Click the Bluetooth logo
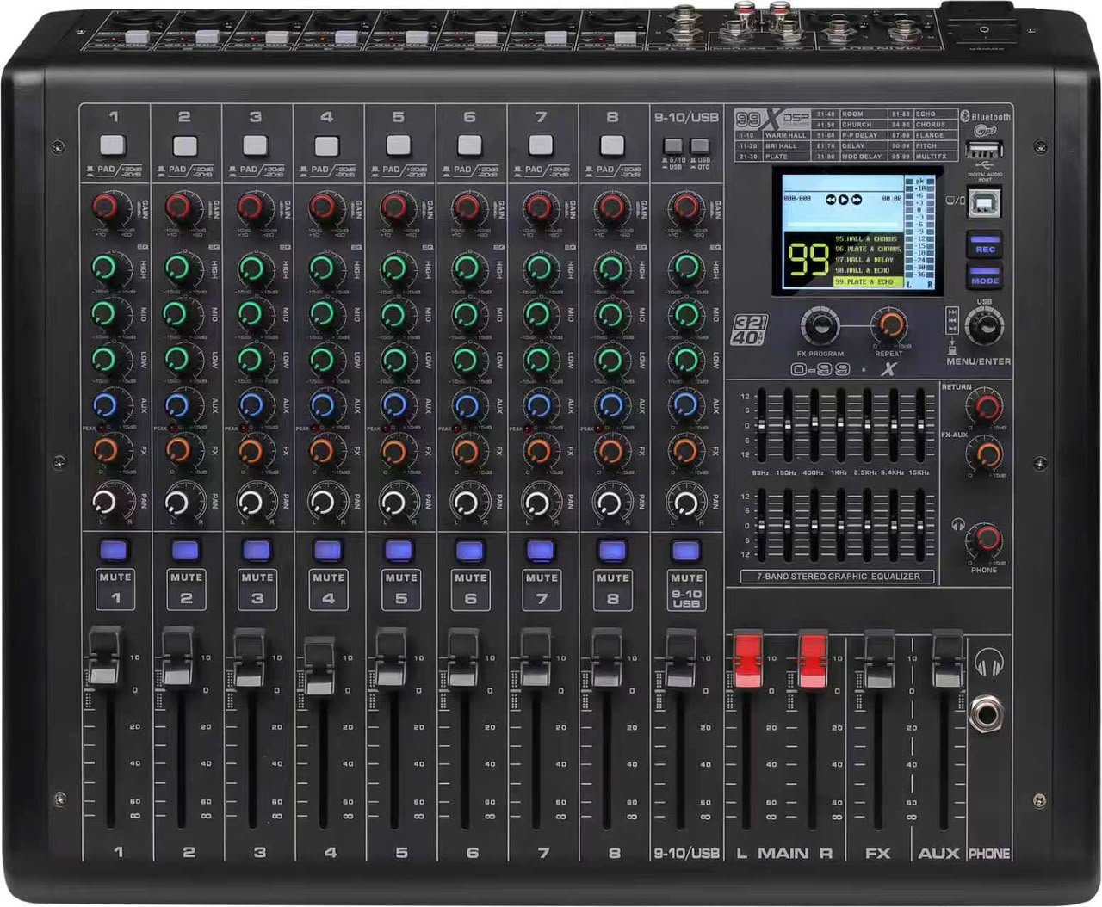1102x907 pixels. 987,116
